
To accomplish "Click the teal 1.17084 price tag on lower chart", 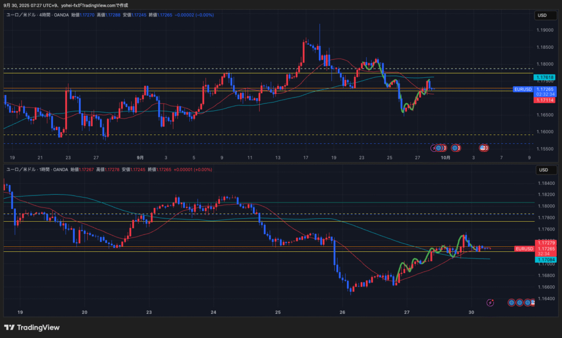I will point(545,260).
